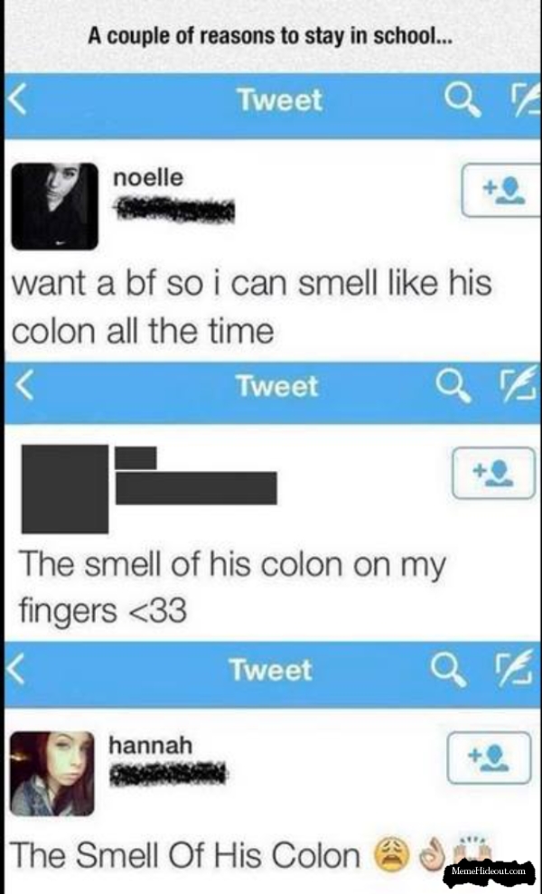The width and height of the screenshot is (542, 894).
Task: Open search in the third Tweet header
Action: tap(449, 669)
